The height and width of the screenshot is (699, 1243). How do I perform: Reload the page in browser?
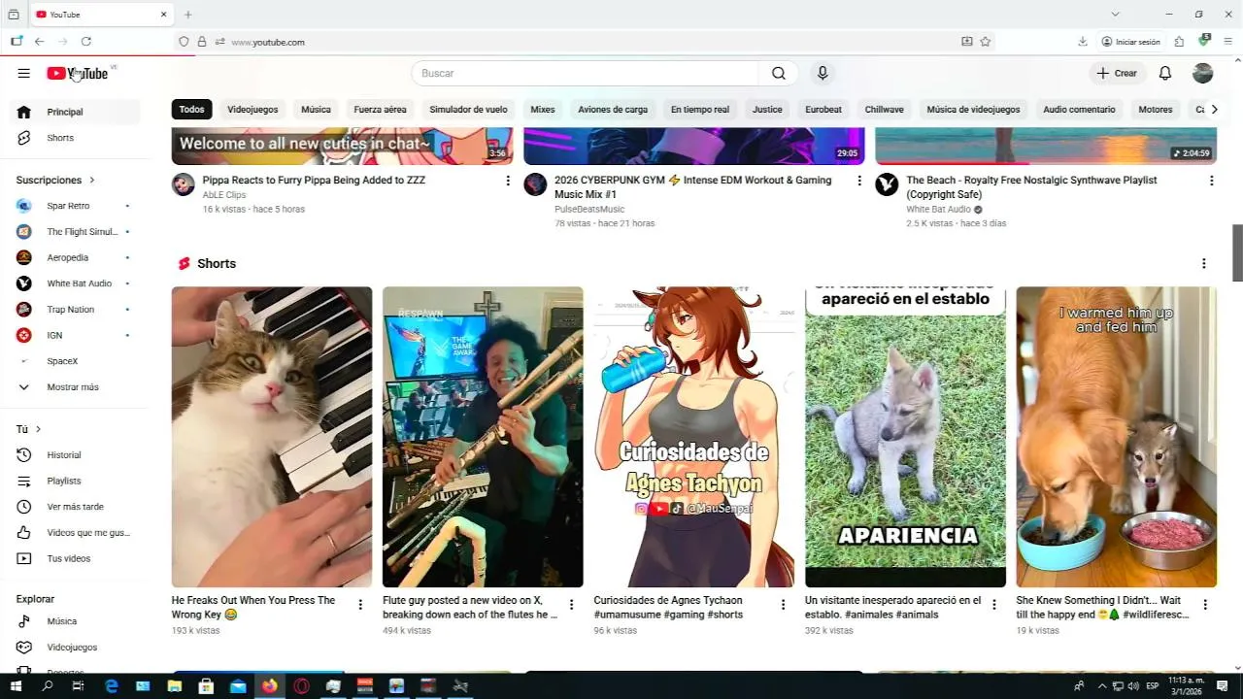(x=86, y=42)
